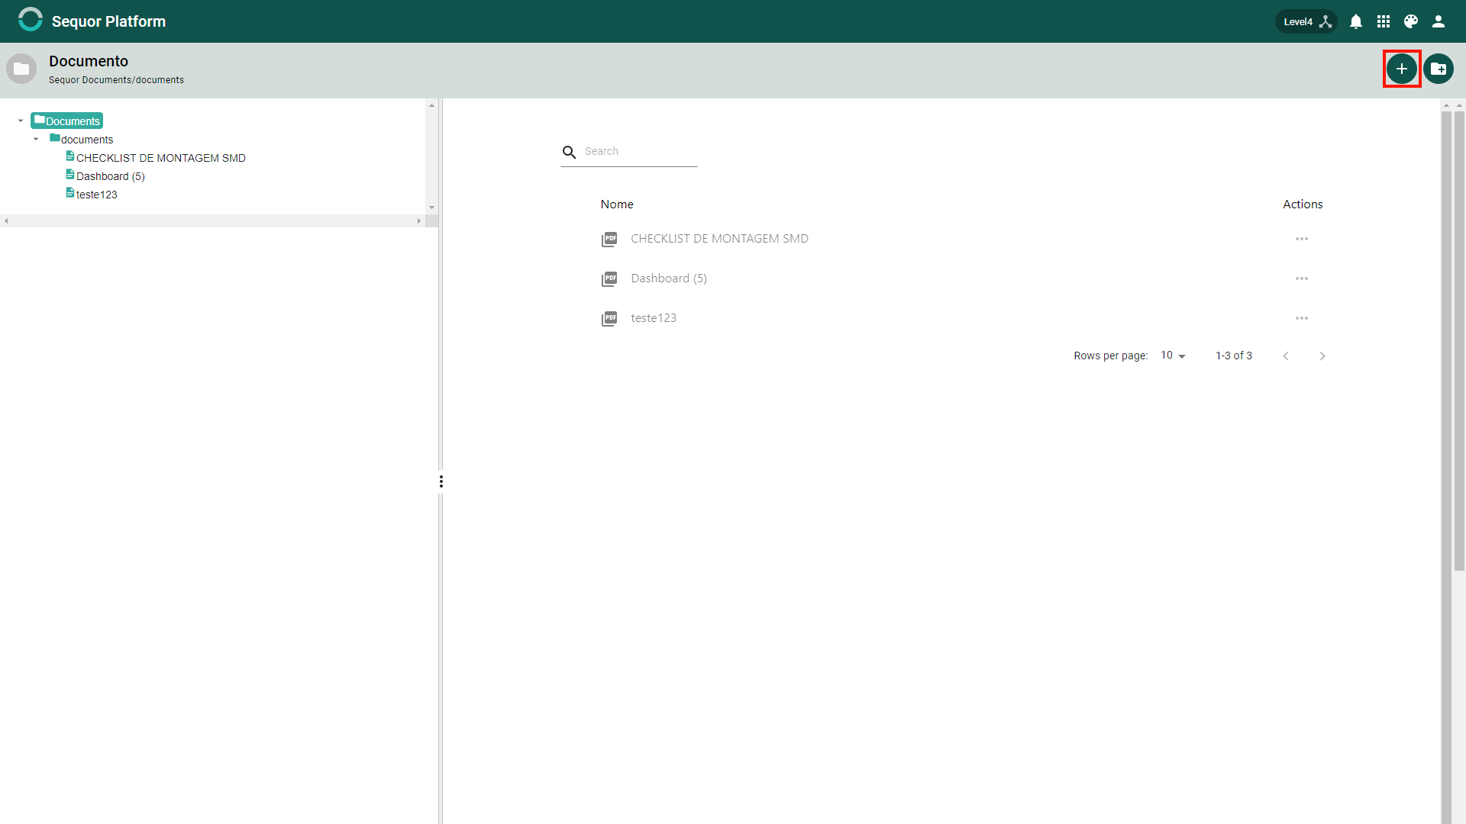The height and width of the screenshot is (824, 1466).
Task: Open the Level4 hierarchy selector
Action: pyautogui.click(x=1306, y=21)
